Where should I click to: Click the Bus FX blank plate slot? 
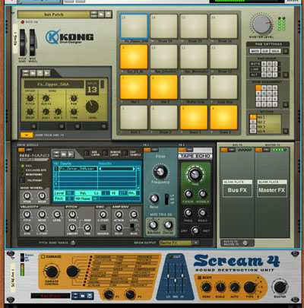[237, 189]
